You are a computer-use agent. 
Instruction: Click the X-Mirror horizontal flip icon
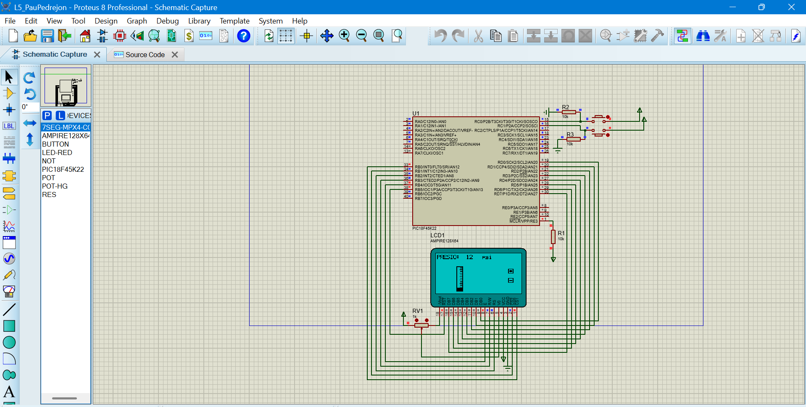click(x=29, y=123)
